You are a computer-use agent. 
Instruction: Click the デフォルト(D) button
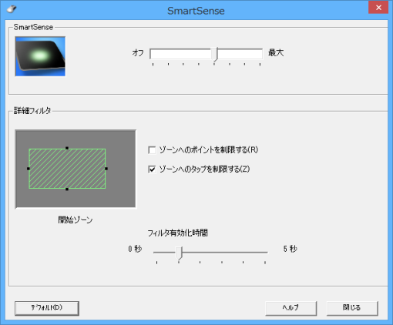pos(47,308)
